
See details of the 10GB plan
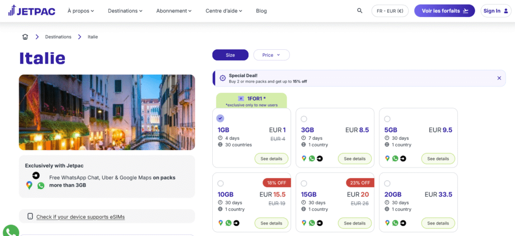(x=271, y=223)
